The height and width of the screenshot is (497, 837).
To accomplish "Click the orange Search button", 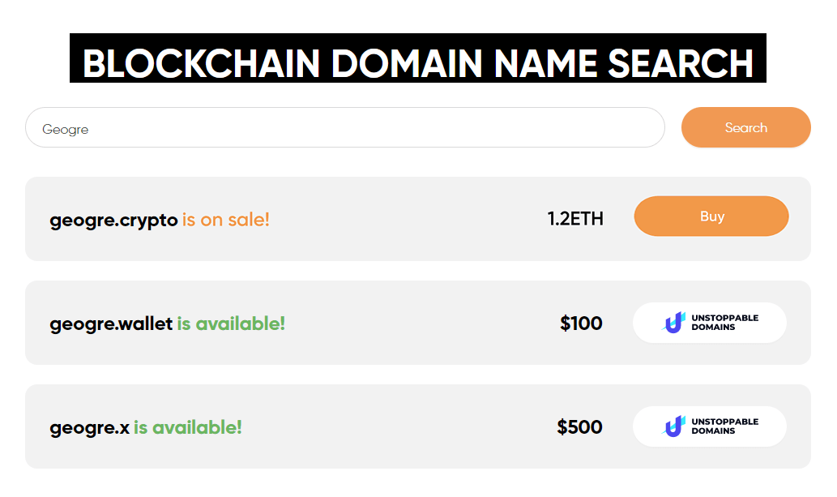I will (x=745, y=127).
